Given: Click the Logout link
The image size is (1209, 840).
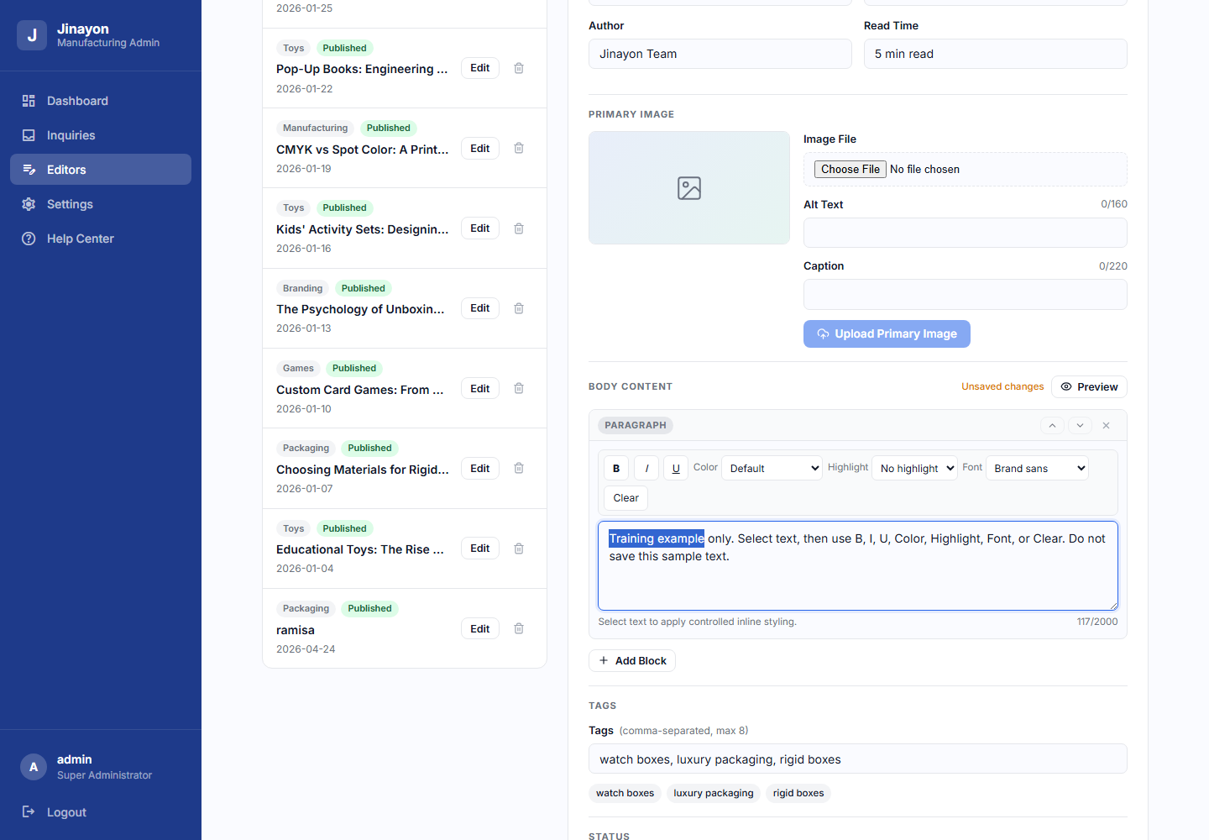Looking at the screenshot, I should pyautogui.click(x=66, y=812).
